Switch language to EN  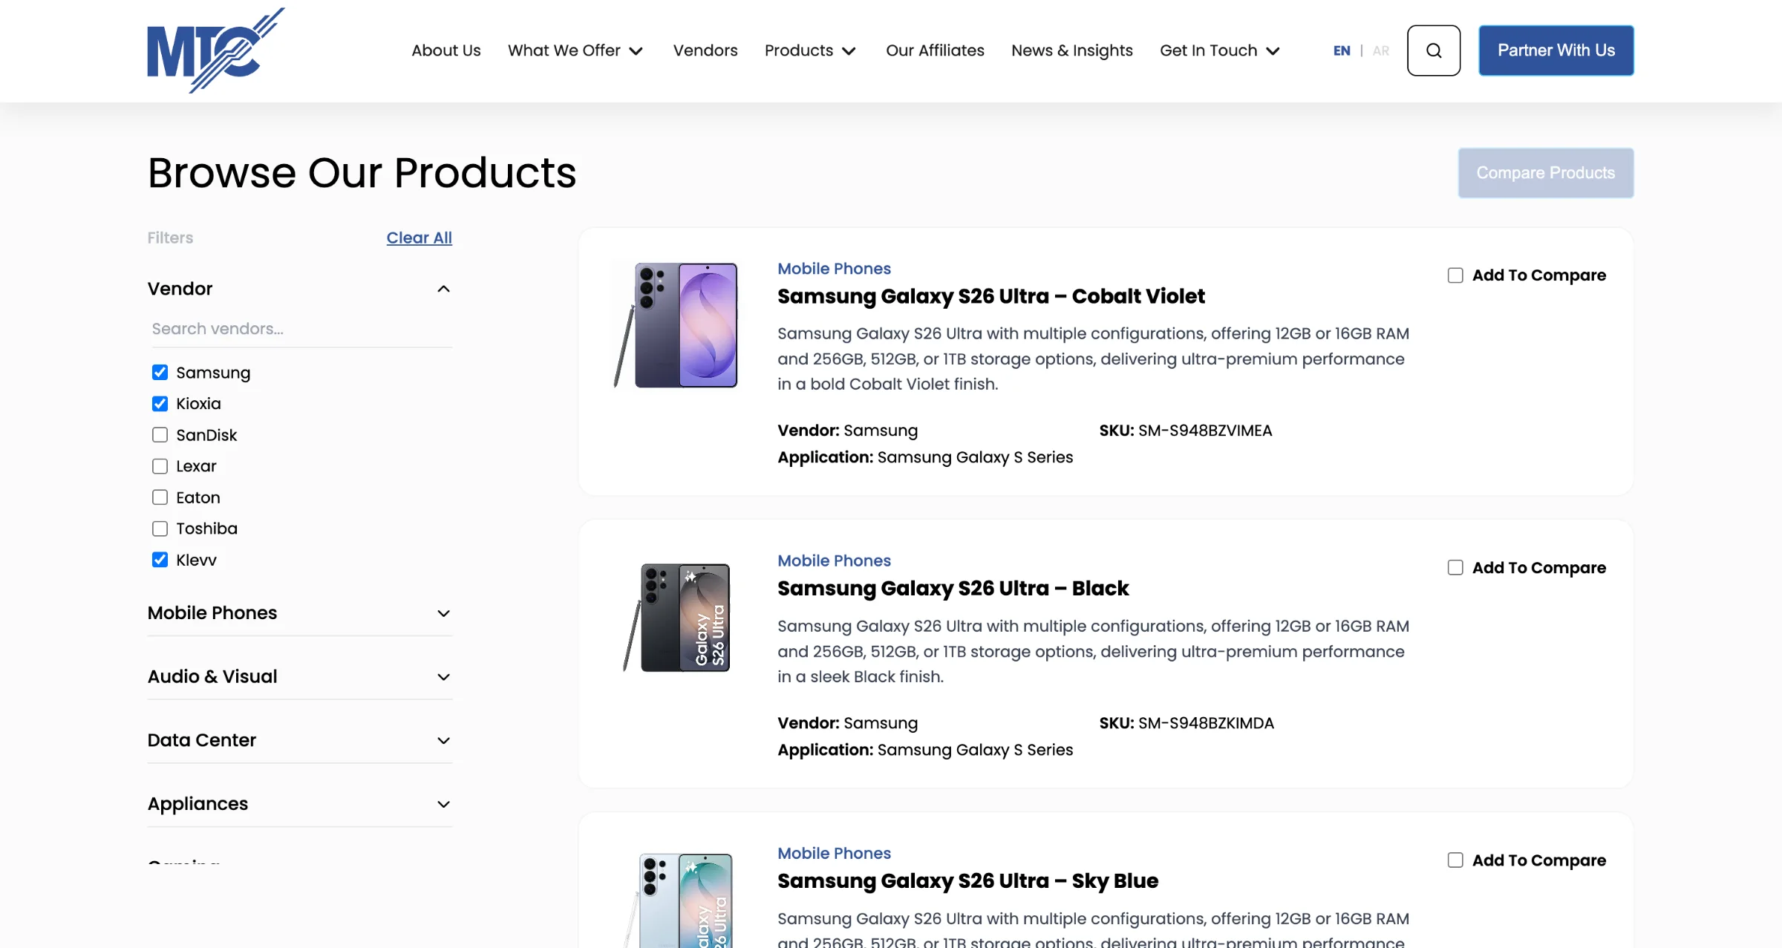tap(1342, 50)
